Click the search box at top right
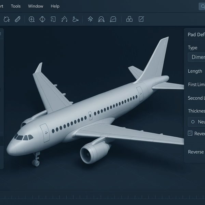Image resolution: width=205 pixels, height=205 pixels. 202,6
